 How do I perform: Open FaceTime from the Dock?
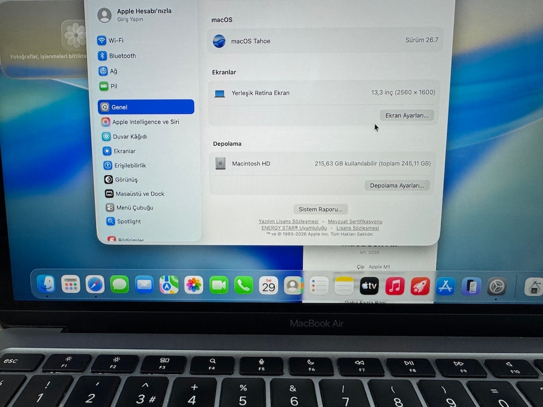218,285
